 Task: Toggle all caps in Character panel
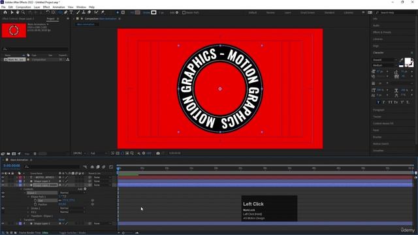coord(390,102)
